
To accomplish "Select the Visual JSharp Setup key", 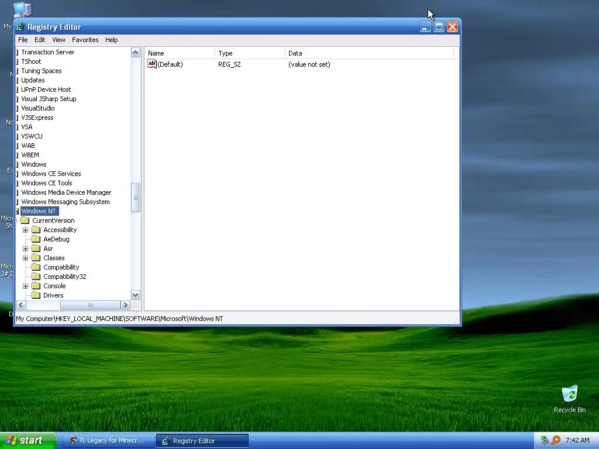I will tap(49, 99).
